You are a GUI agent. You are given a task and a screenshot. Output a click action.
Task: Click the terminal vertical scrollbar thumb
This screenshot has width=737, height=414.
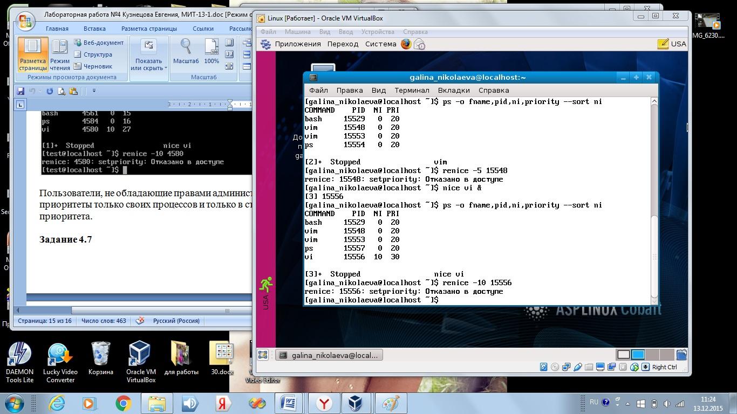[x=654, y=256]
